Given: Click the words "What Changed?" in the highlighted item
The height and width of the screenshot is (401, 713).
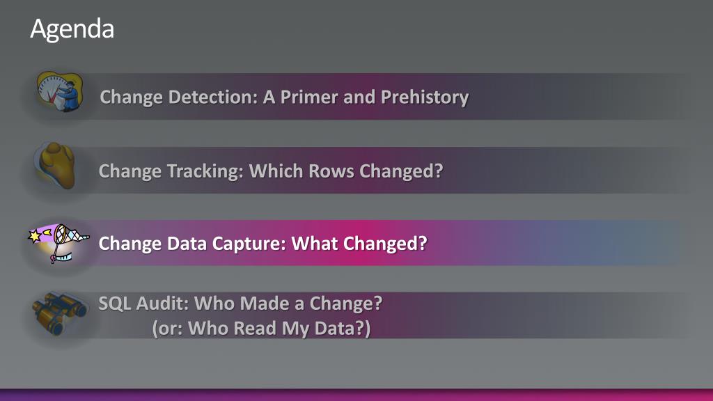Looking at the screenshot, I should pyautogui.click(x=359, y=243).
